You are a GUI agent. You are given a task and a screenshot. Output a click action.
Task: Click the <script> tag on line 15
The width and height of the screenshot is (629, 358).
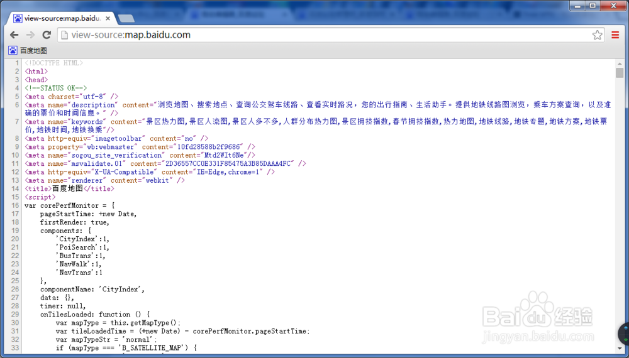coord(40,197)
